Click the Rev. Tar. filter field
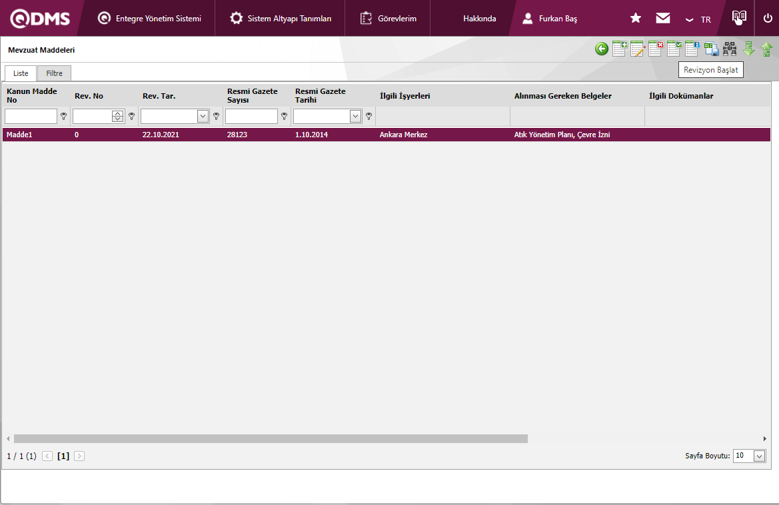This screenshot has width=779, height=505. pos(169,116)
